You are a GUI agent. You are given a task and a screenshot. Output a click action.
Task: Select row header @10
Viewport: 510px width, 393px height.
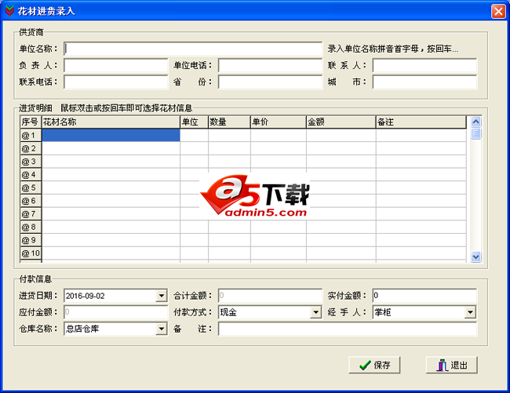point(31,253)
